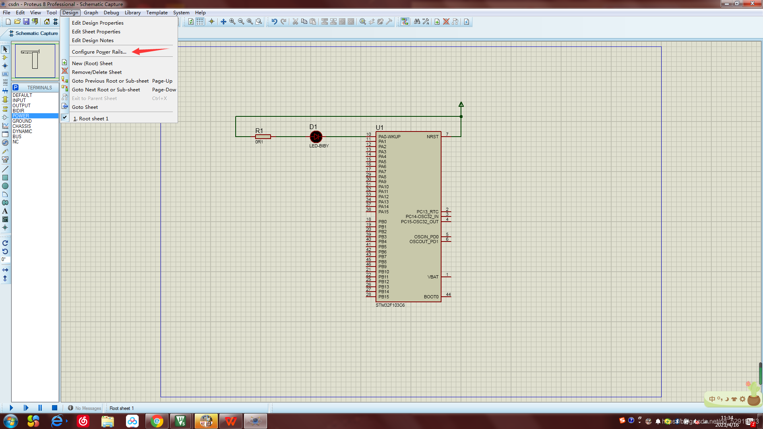The image size is (763, 429).
Task: Click the rotation angle input field
Action: (5, 259)
